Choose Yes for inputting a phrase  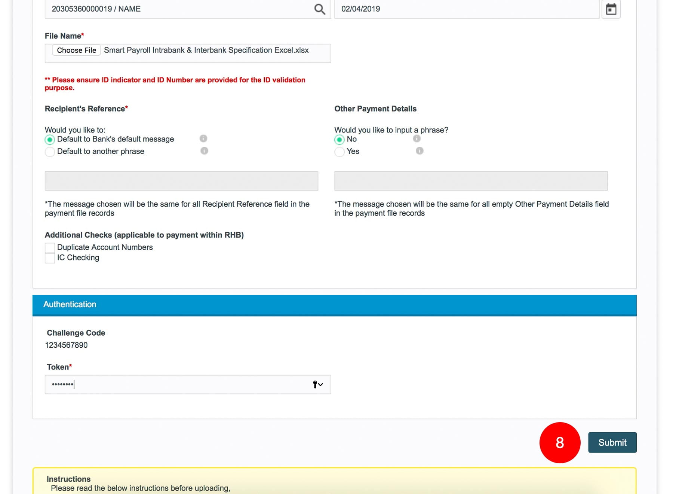point(339,152)
